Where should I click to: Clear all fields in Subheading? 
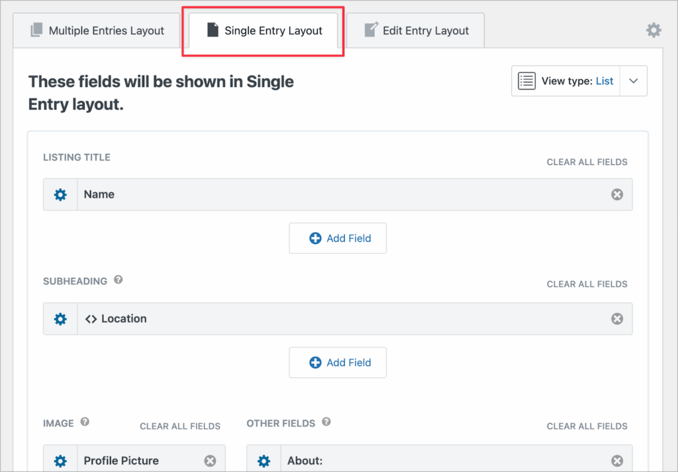pyautogui.click(x=587, y=284)
